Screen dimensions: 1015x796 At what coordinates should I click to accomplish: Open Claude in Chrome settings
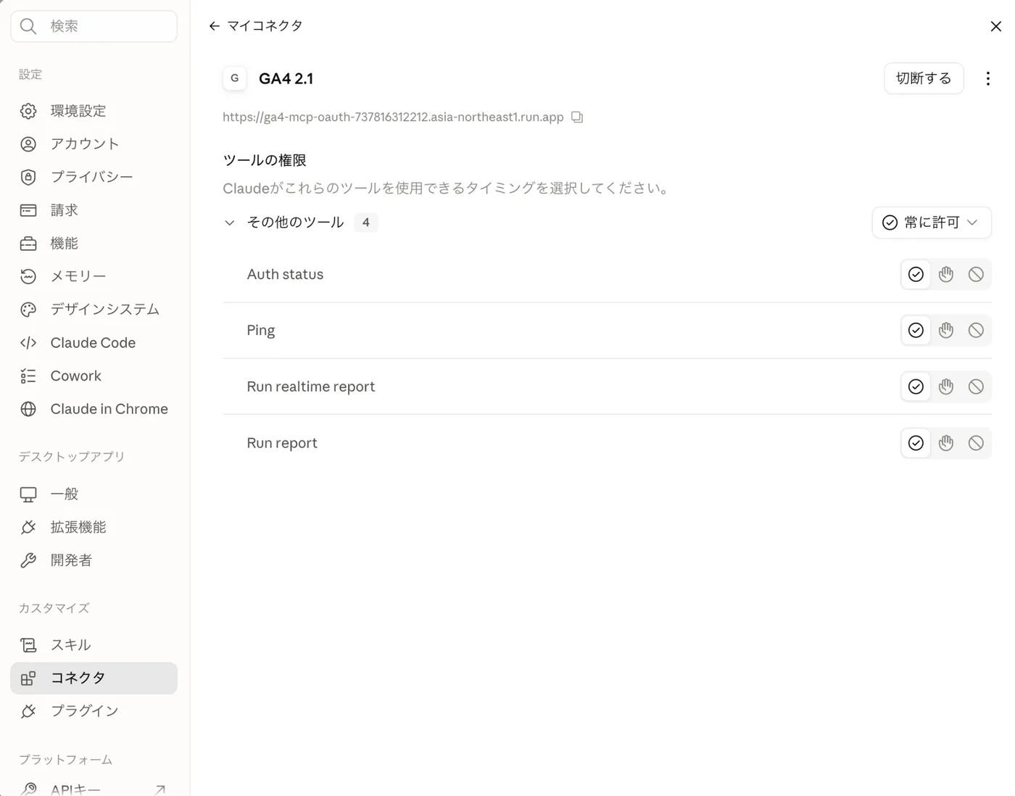click(94, 409)
